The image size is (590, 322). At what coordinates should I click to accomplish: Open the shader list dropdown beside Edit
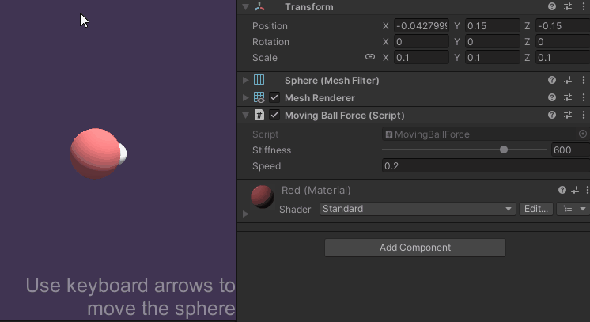point(573,209)
